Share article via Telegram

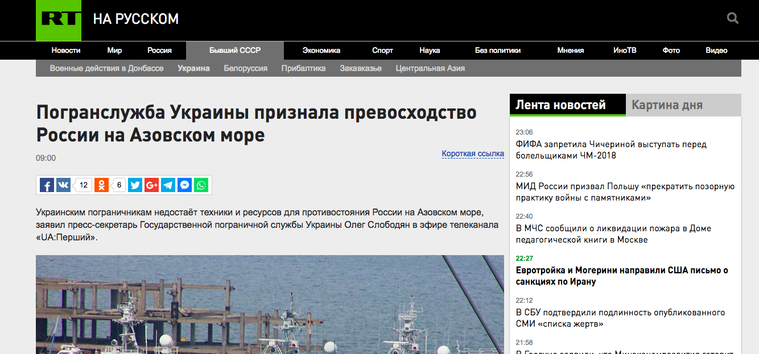click(168, 185)
